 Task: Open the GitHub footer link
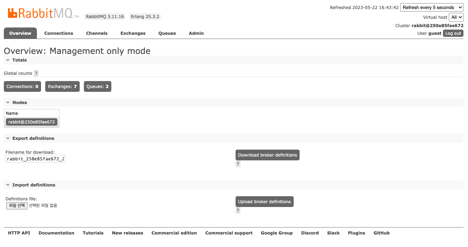point(382,233)
